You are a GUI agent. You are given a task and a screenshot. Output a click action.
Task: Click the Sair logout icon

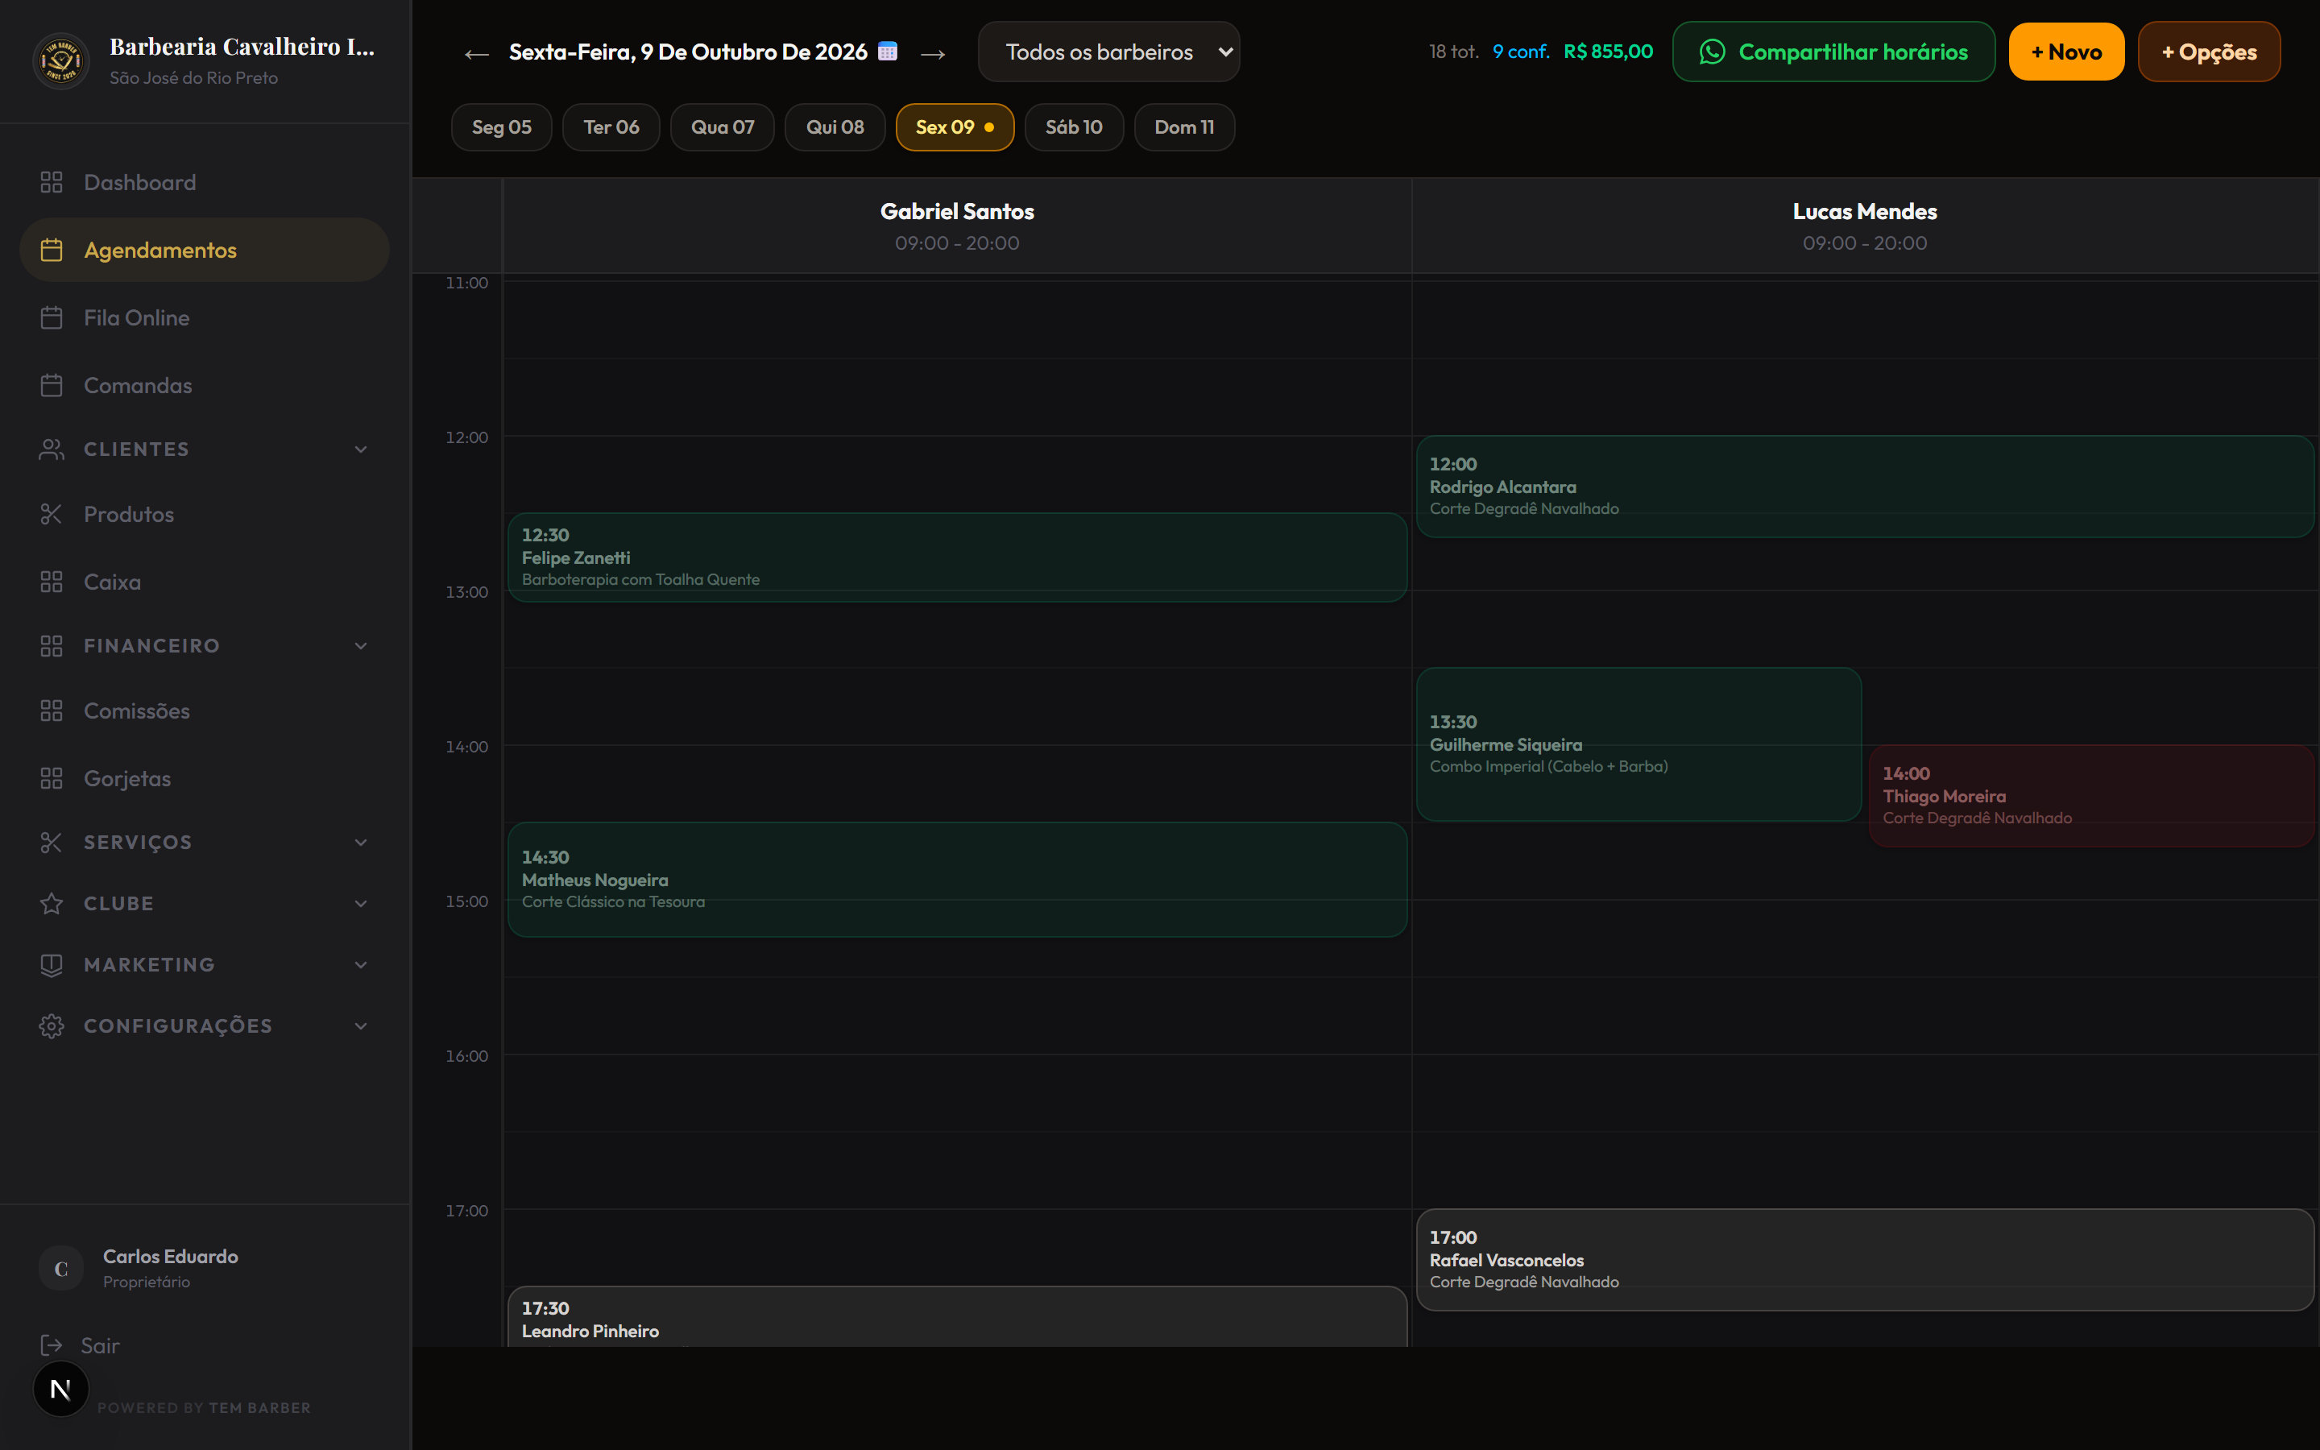tap(52, 1345)
